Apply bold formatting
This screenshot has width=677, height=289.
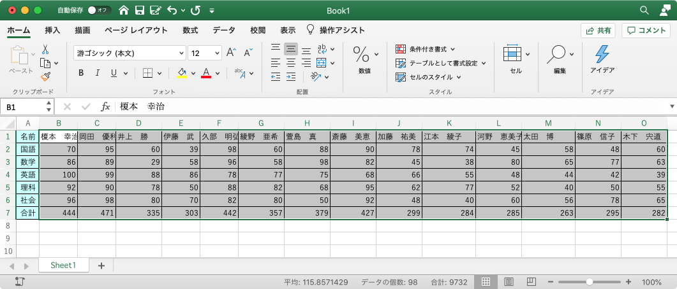81,73
